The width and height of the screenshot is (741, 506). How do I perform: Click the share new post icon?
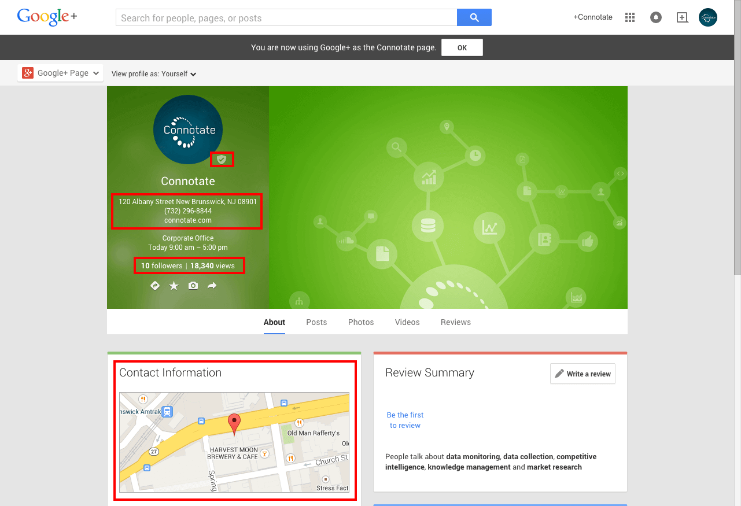point(683,17)
